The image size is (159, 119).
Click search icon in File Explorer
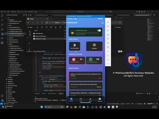120,22
